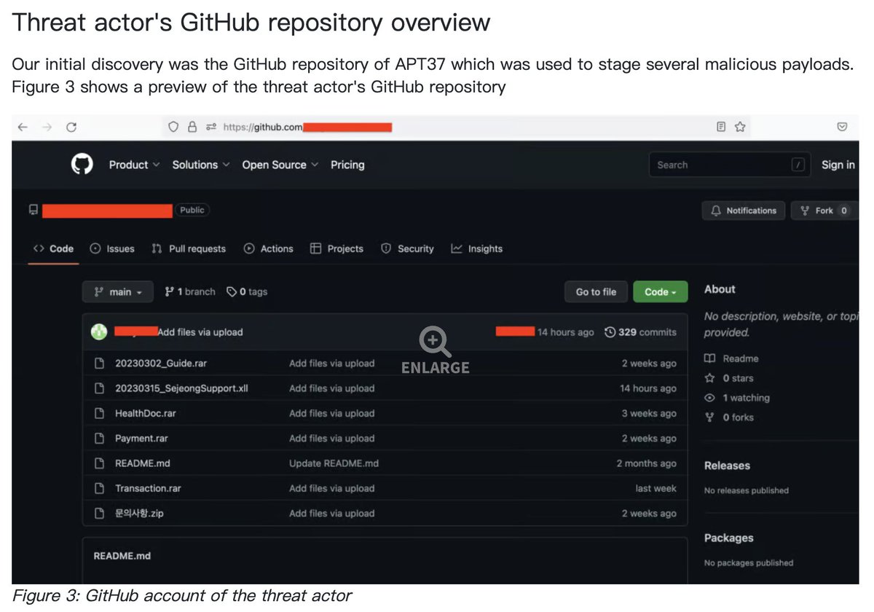Click the Pocket save icon
The image size is (874, 612).
point(842,127)
